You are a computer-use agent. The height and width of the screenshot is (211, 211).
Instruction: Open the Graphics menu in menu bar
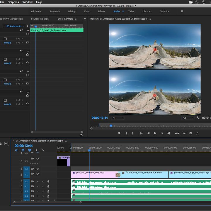click(13, 2)
